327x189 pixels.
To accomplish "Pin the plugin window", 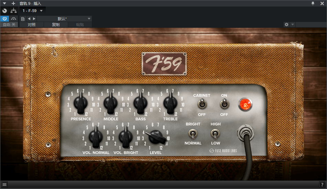I will pyautogui.click(x=313, y=3).
